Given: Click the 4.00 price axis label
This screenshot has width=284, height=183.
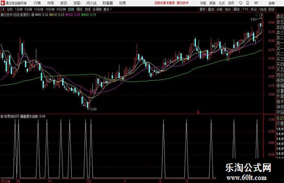Looking at the screenshot, I should (271, 76).
